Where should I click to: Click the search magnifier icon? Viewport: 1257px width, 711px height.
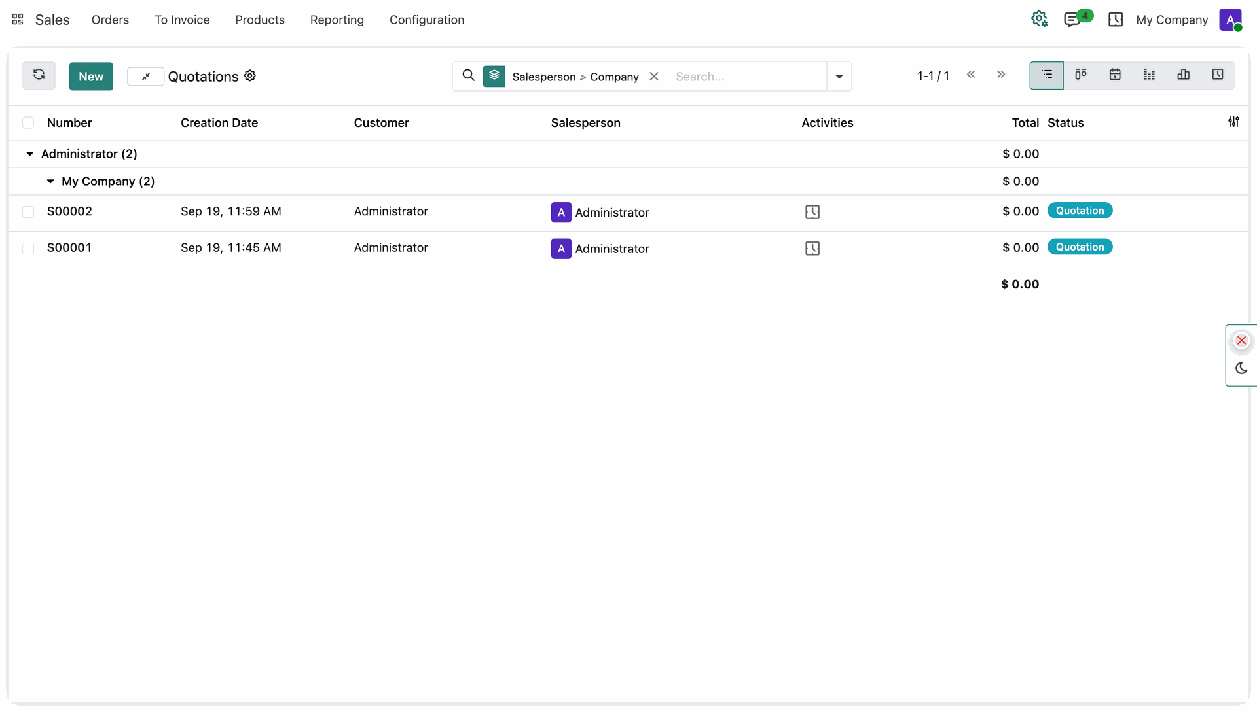[x=468, y=76]
